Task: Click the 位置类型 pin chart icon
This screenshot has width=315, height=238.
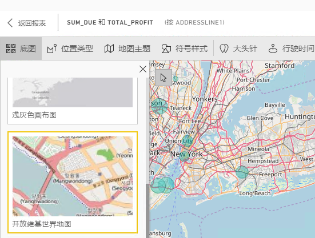Action: pos(52,49)
